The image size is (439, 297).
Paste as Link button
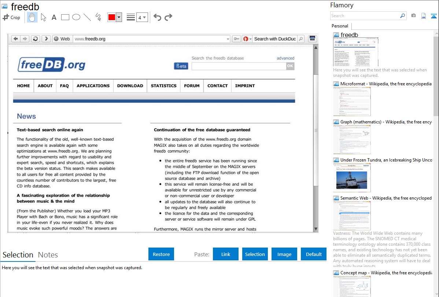point(226,254)
